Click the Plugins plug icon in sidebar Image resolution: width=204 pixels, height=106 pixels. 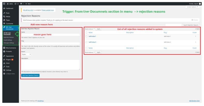[x=4, y=60]
